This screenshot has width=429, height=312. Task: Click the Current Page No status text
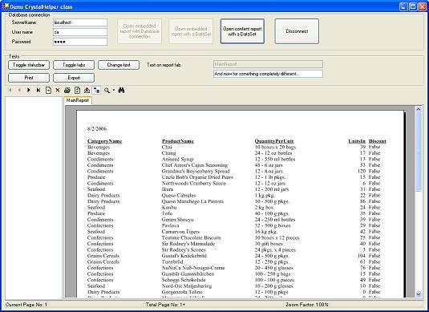(x=26, y=305)
